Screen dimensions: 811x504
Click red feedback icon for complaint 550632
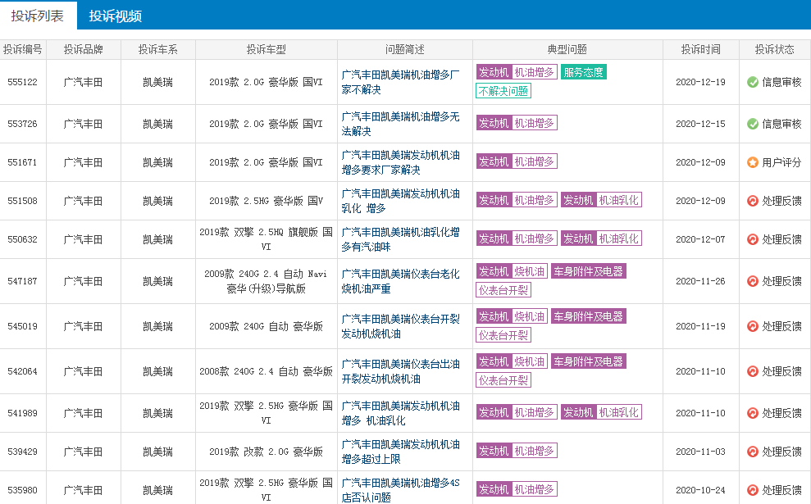752,239
